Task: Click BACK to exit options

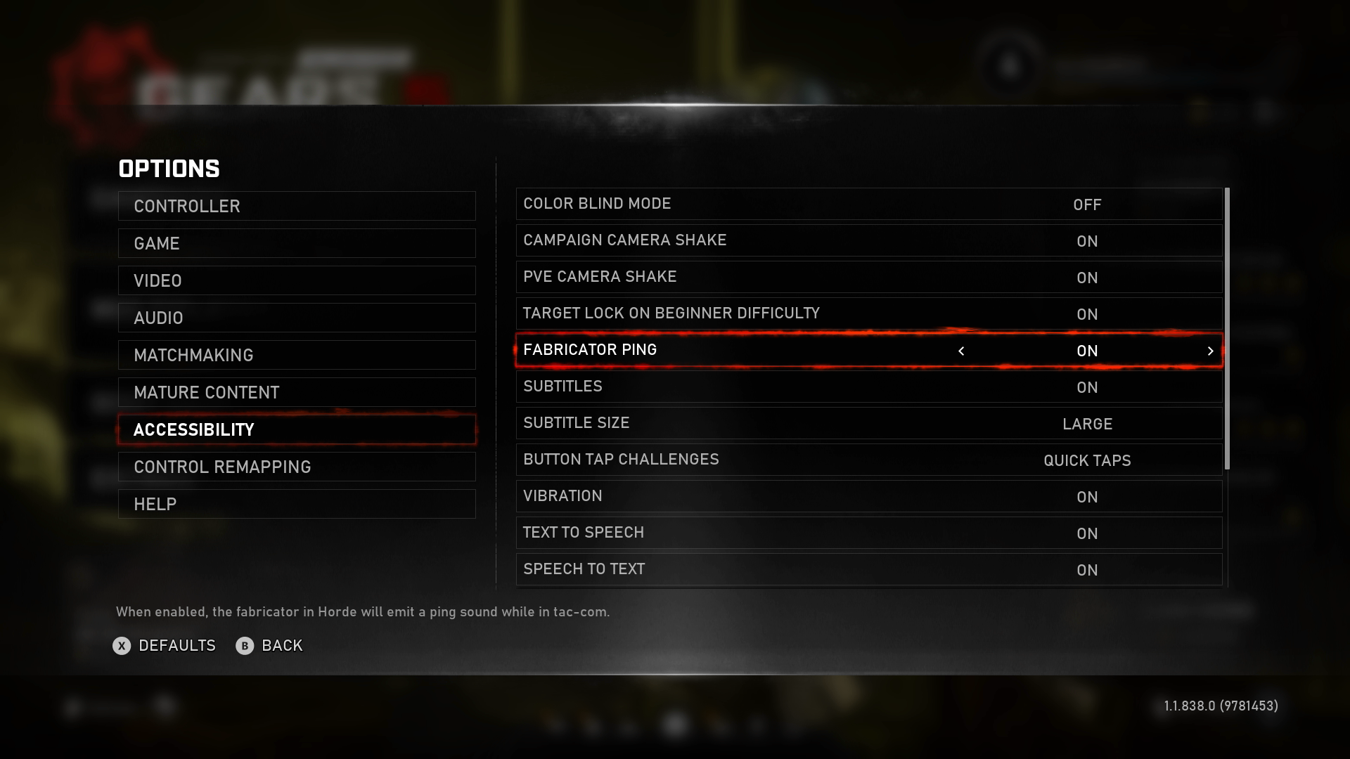Action: pyautogui.click(x=281, y=645)
